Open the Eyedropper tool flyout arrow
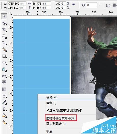117x134 pixels. click(6, 104)
